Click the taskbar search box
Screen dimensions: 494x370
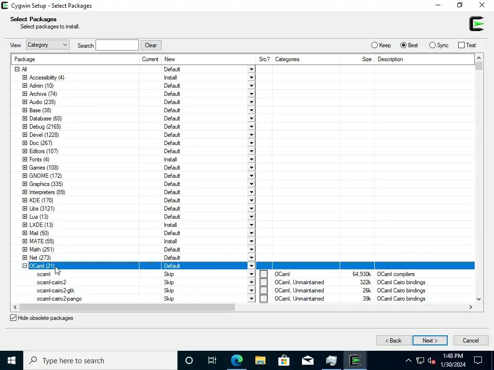click(100, 360)
